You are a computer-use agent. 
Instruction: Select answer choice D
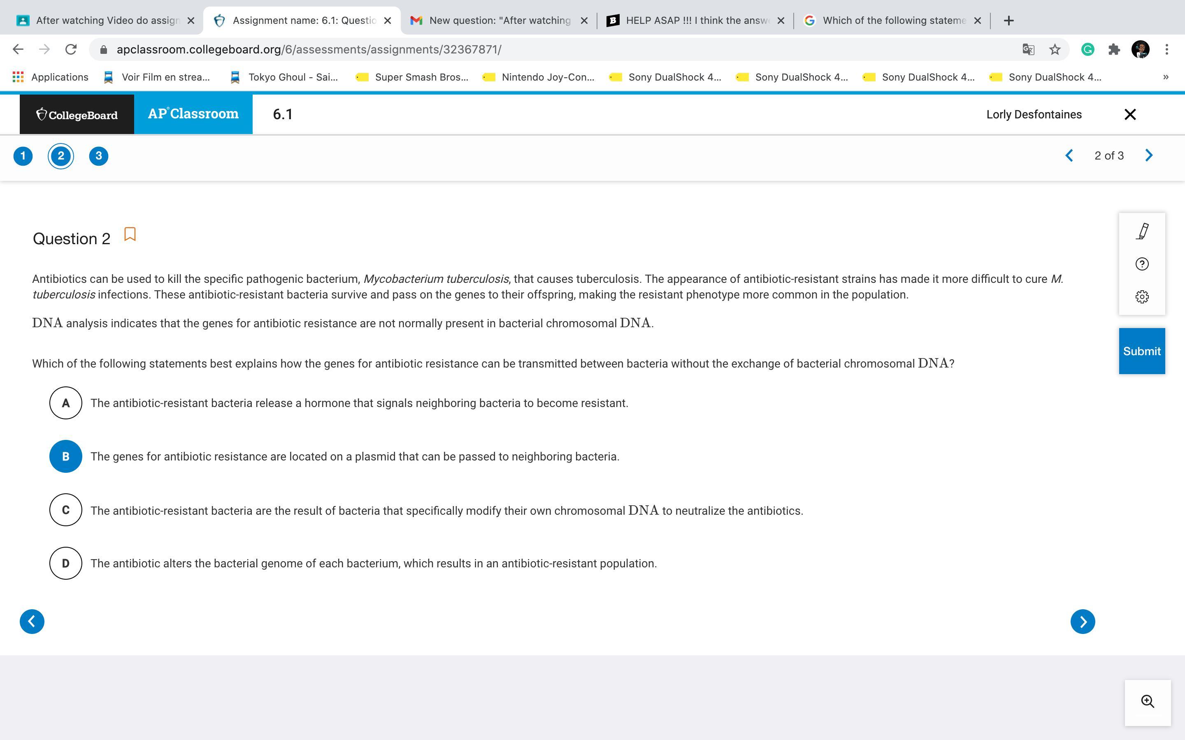click(x=65, y=563)
